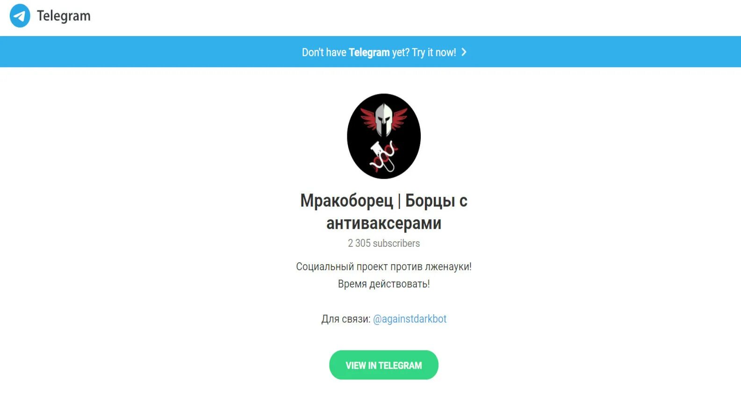Click the red wings on avatar
The width and height of the screenshot is (741, 396).
click(x=383, y=118)
